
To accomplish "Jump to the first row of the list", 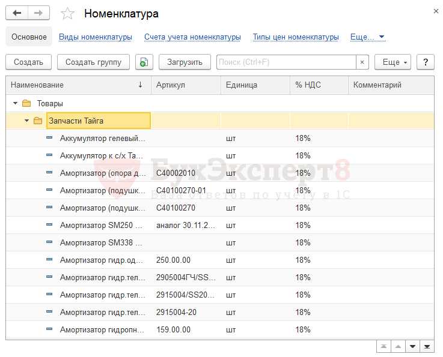I will (x=383, y=346).
